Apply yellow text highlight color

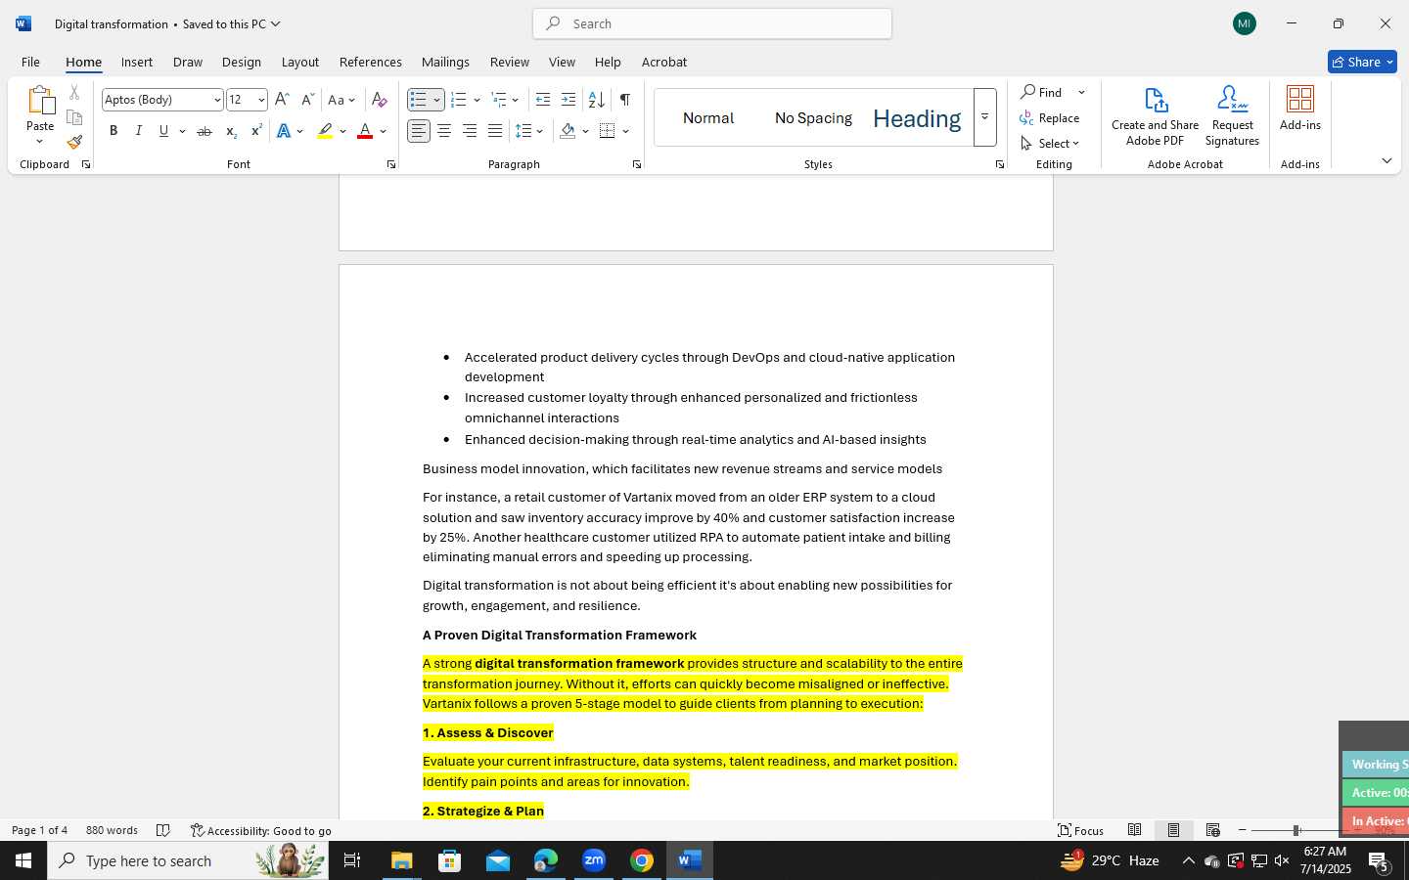[325, 131]
